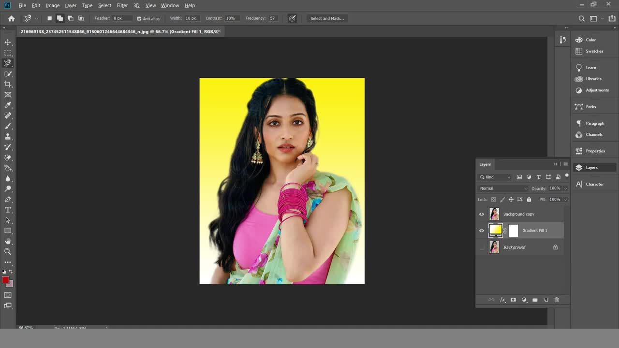Open the Layer menu
The width and height of the screenshot is (619, 348).
[x=71, y=5]
